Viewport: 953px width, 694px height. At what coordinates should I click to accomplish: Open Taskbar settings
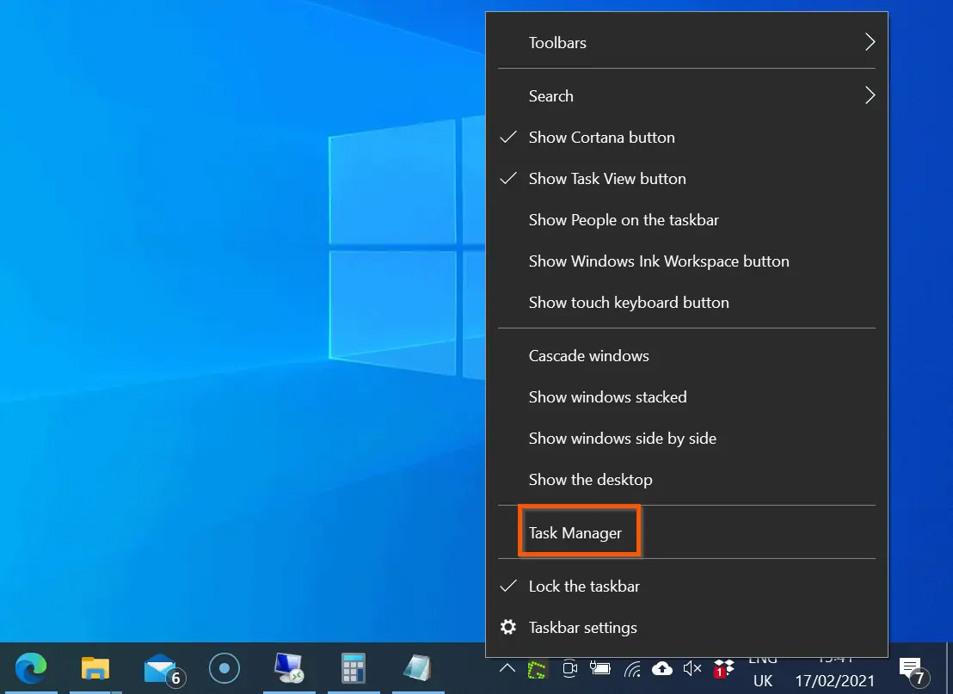click(x=686, y=628)
